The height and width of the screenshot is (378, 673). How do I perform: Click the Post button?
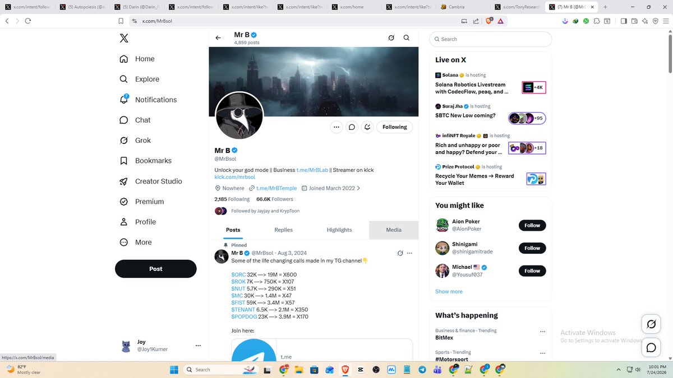point(156,269)
